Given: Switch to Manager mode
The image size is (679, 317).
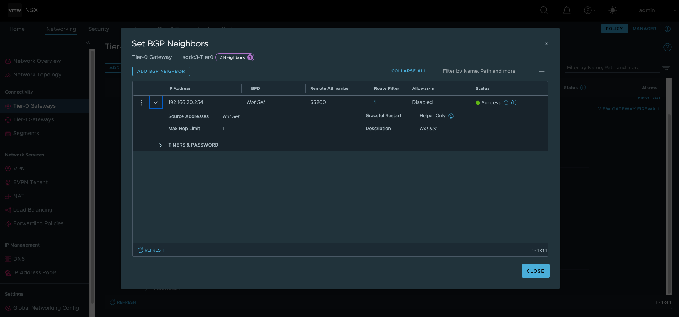Looking at the screenshot, I should click(644, 29).
